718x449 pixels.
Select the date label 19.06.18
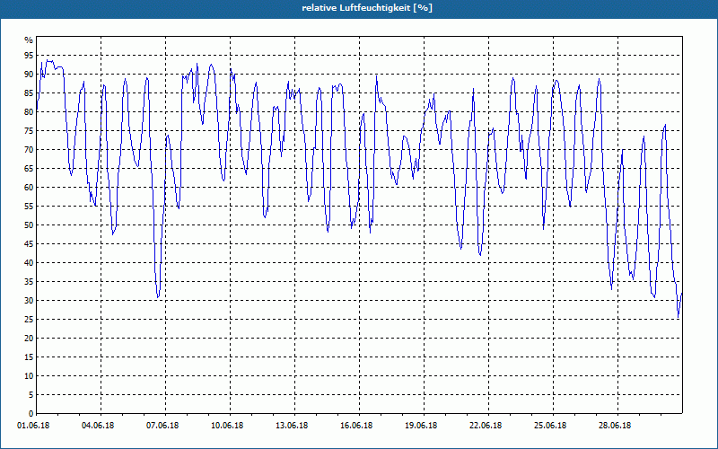point(420,426)
